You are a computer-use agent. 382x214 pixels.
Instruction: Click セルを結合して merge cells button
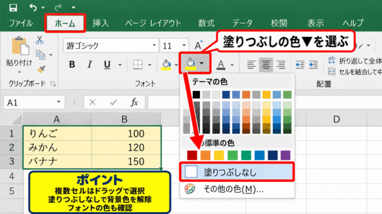click(x=355, y=72)
